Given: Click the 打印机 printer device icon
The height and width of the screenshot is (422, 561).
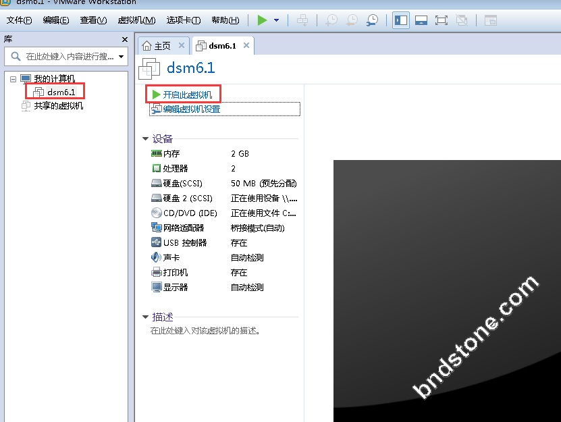Looking at the screenshot, I should tap(157, 272).
